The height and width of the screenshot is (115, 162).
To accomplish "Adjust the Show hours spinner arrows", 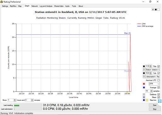I will [15, 100].
